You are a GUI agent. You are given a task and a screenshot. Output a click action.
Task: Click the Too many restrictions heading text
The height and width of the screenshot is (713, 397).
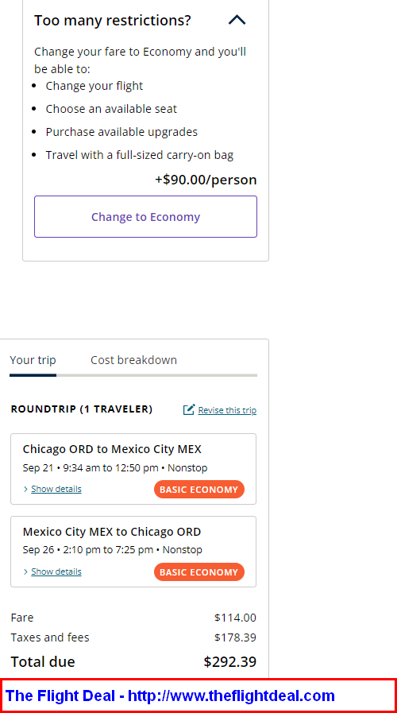pyautogui.click(x=113, y=21)
